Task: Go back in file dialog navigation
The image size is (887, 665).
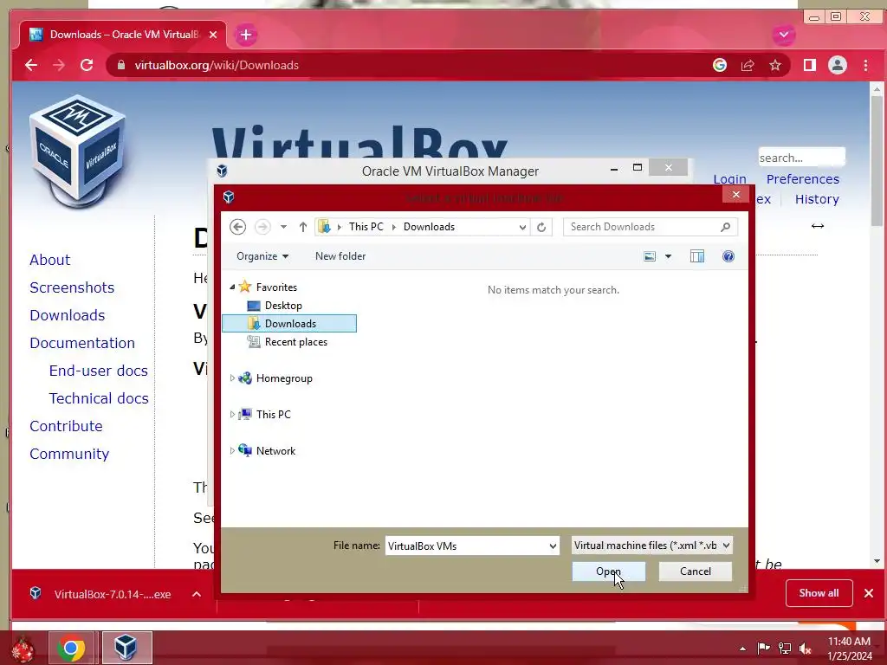Action: [237, 227]
